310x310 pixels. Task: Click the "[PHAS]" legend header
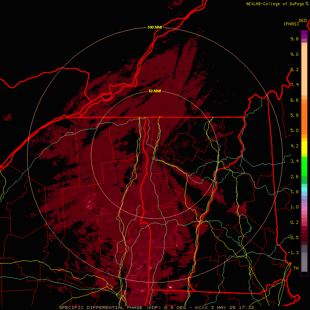tap(291, 24)
